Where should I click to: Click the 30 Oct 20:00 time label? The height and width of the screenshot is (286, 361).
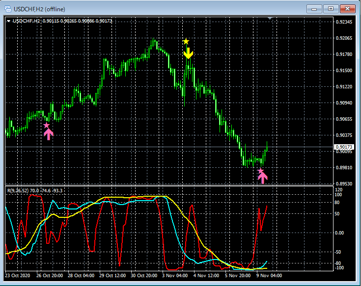pyautogui.click(x=144, y=275)
